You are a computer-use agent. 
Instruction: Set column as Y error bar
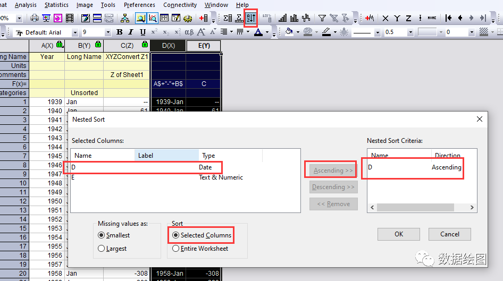(420, 18)
